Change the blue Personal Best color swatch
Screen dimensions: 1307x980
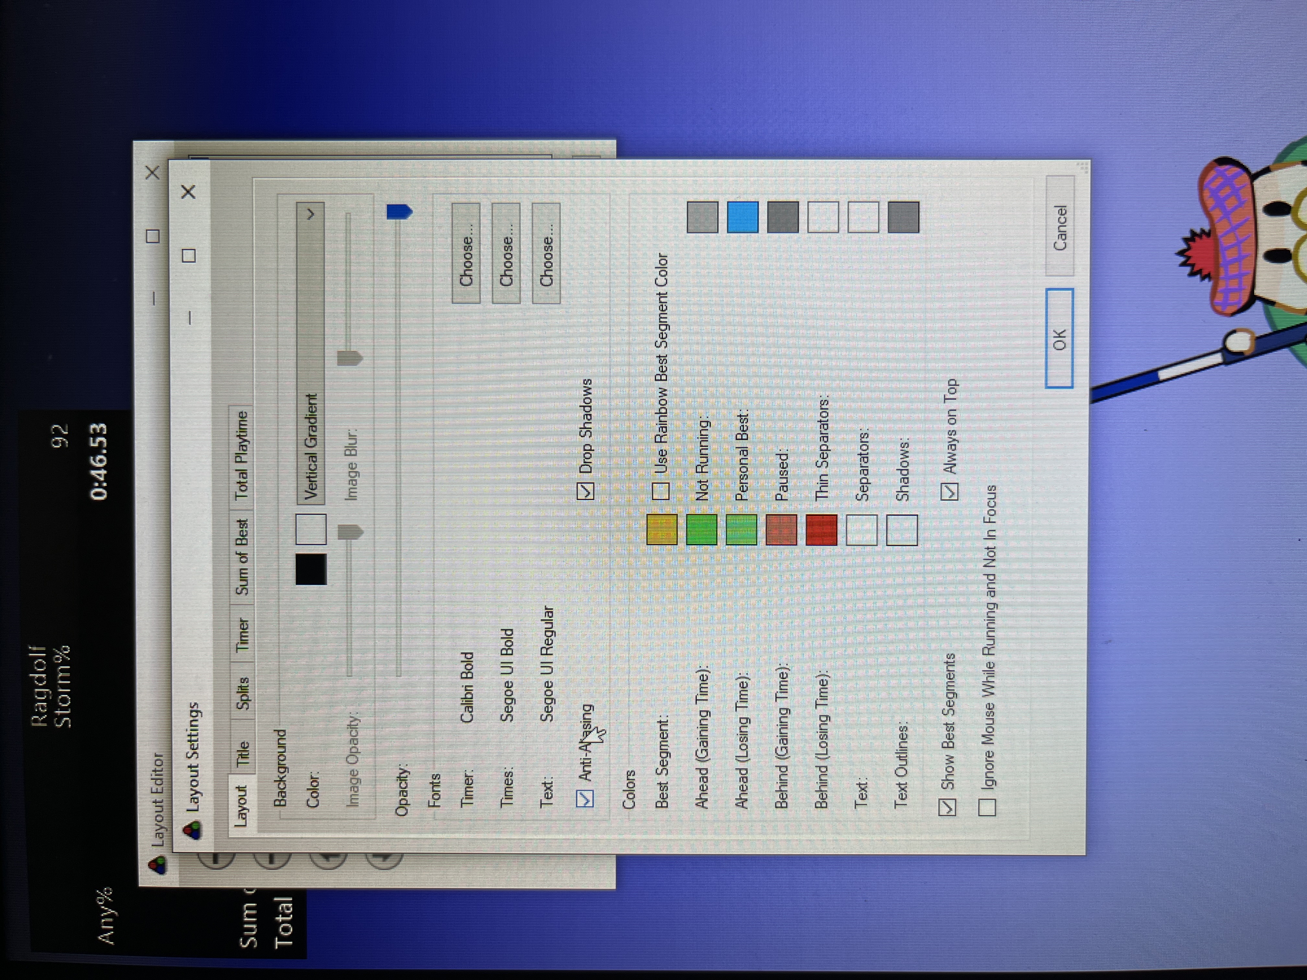743,217
